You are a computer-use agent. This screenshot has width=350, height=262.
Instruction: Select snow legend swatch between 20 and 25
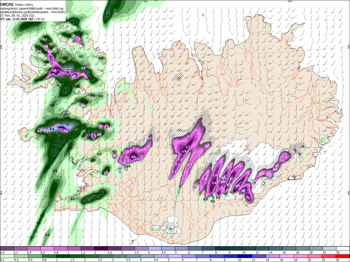coord(316,248)
